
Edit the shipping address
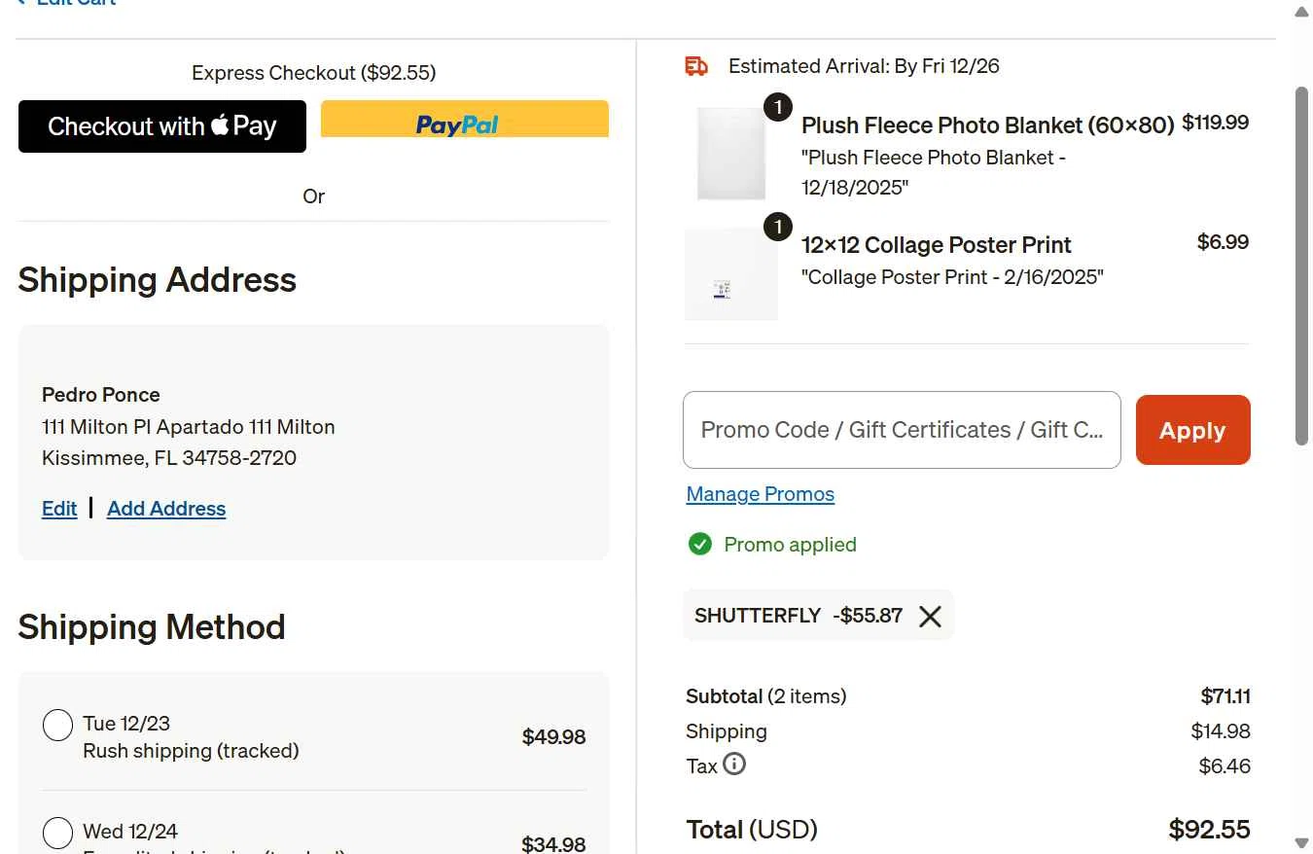pos(59,509)
